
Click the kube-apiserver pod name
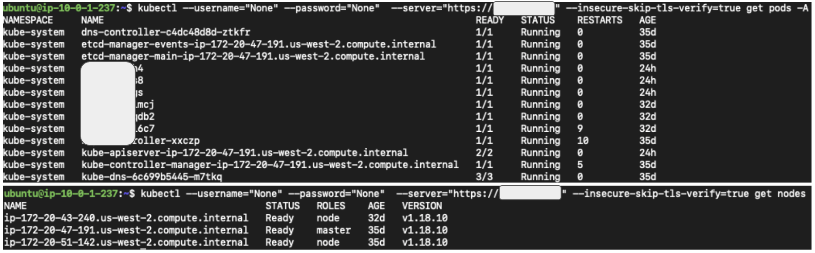click(x=244, y=153)
